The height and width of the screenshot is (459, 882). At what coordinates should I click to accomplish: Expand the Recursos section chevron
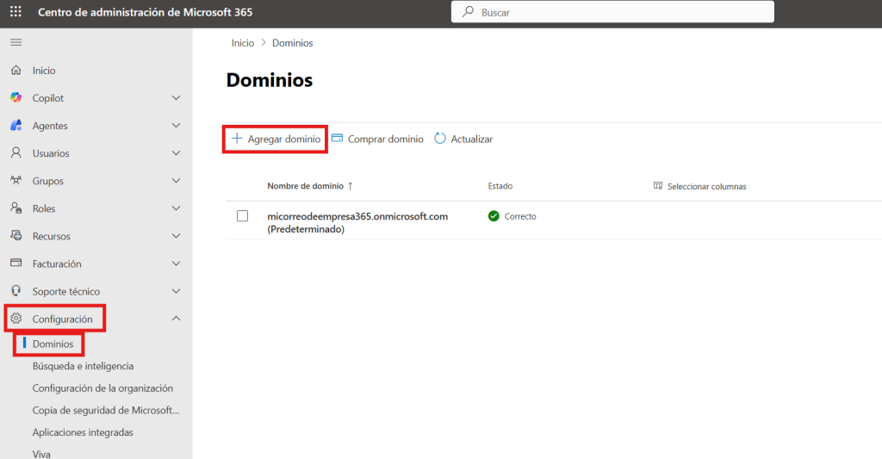click(176, 236)
